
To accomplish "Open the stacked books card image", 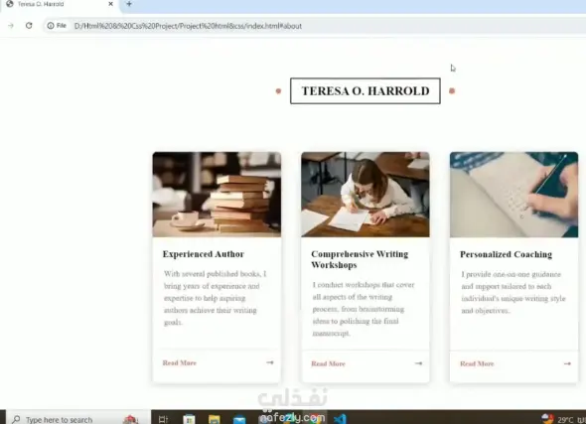I will tap(217, 195).
